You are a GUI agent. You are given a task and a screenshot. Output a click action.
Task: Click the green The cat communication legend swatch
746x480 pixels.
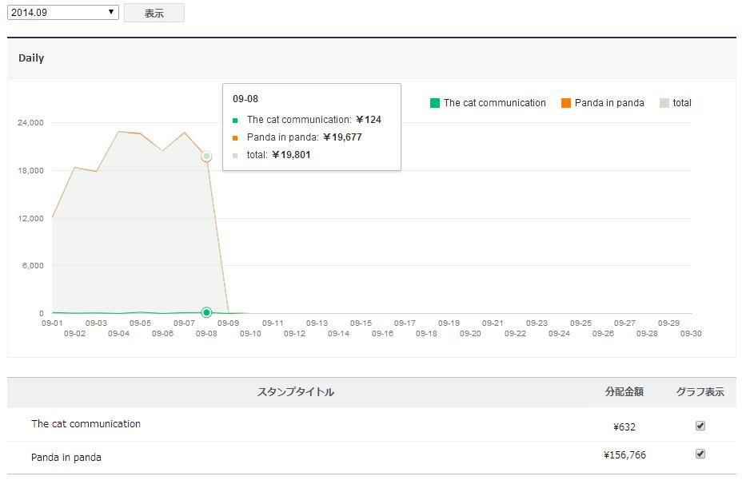[434, 103]
